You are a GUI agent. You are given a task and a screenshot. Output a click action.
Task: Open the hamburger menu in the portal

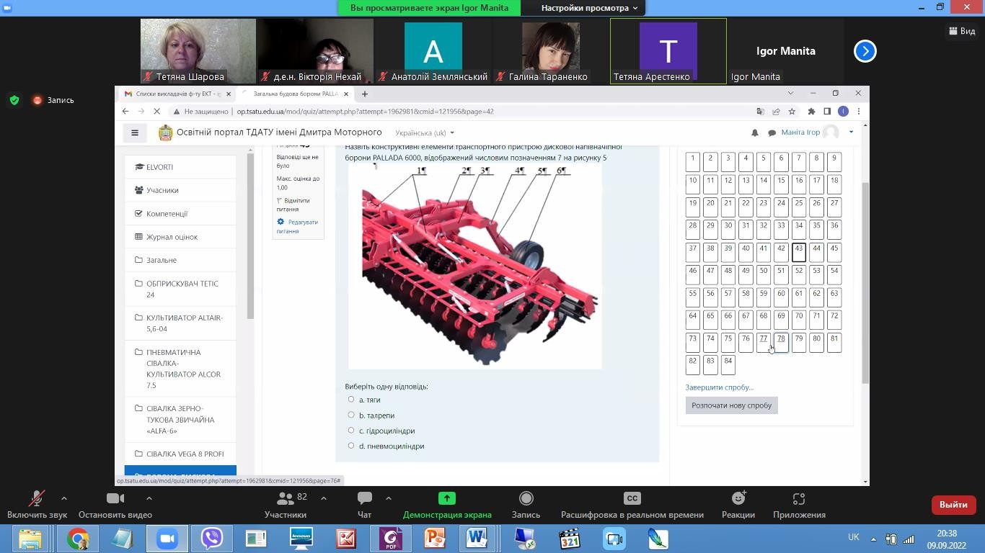coord(134,132)
